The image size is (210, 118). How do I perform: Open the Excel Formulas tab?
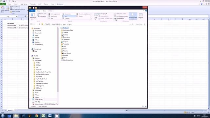[x=33, y=4]
